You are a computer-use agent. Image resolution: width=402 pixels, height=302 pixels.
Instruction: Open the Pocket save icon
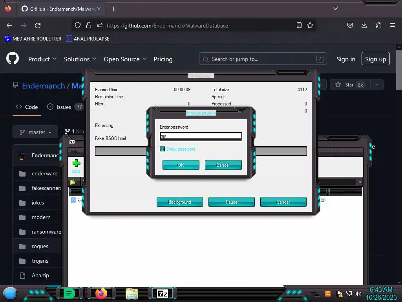(350, 25)
